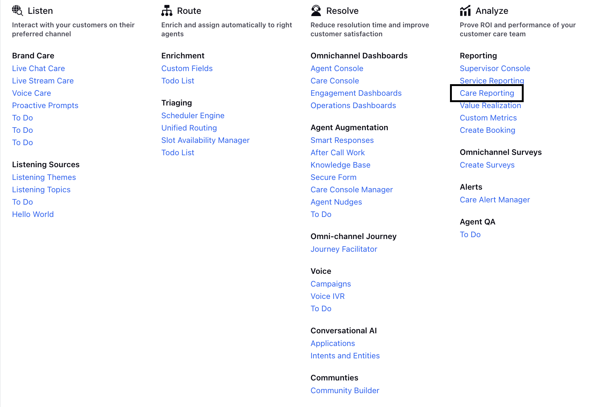Open Operations Dashboards link

[x=353, y=105]
